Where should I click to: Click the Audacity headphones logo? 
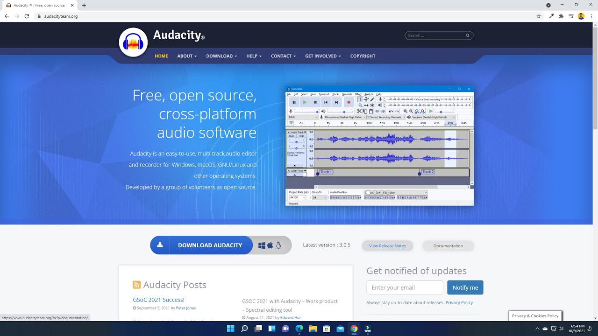click(133, 42)
